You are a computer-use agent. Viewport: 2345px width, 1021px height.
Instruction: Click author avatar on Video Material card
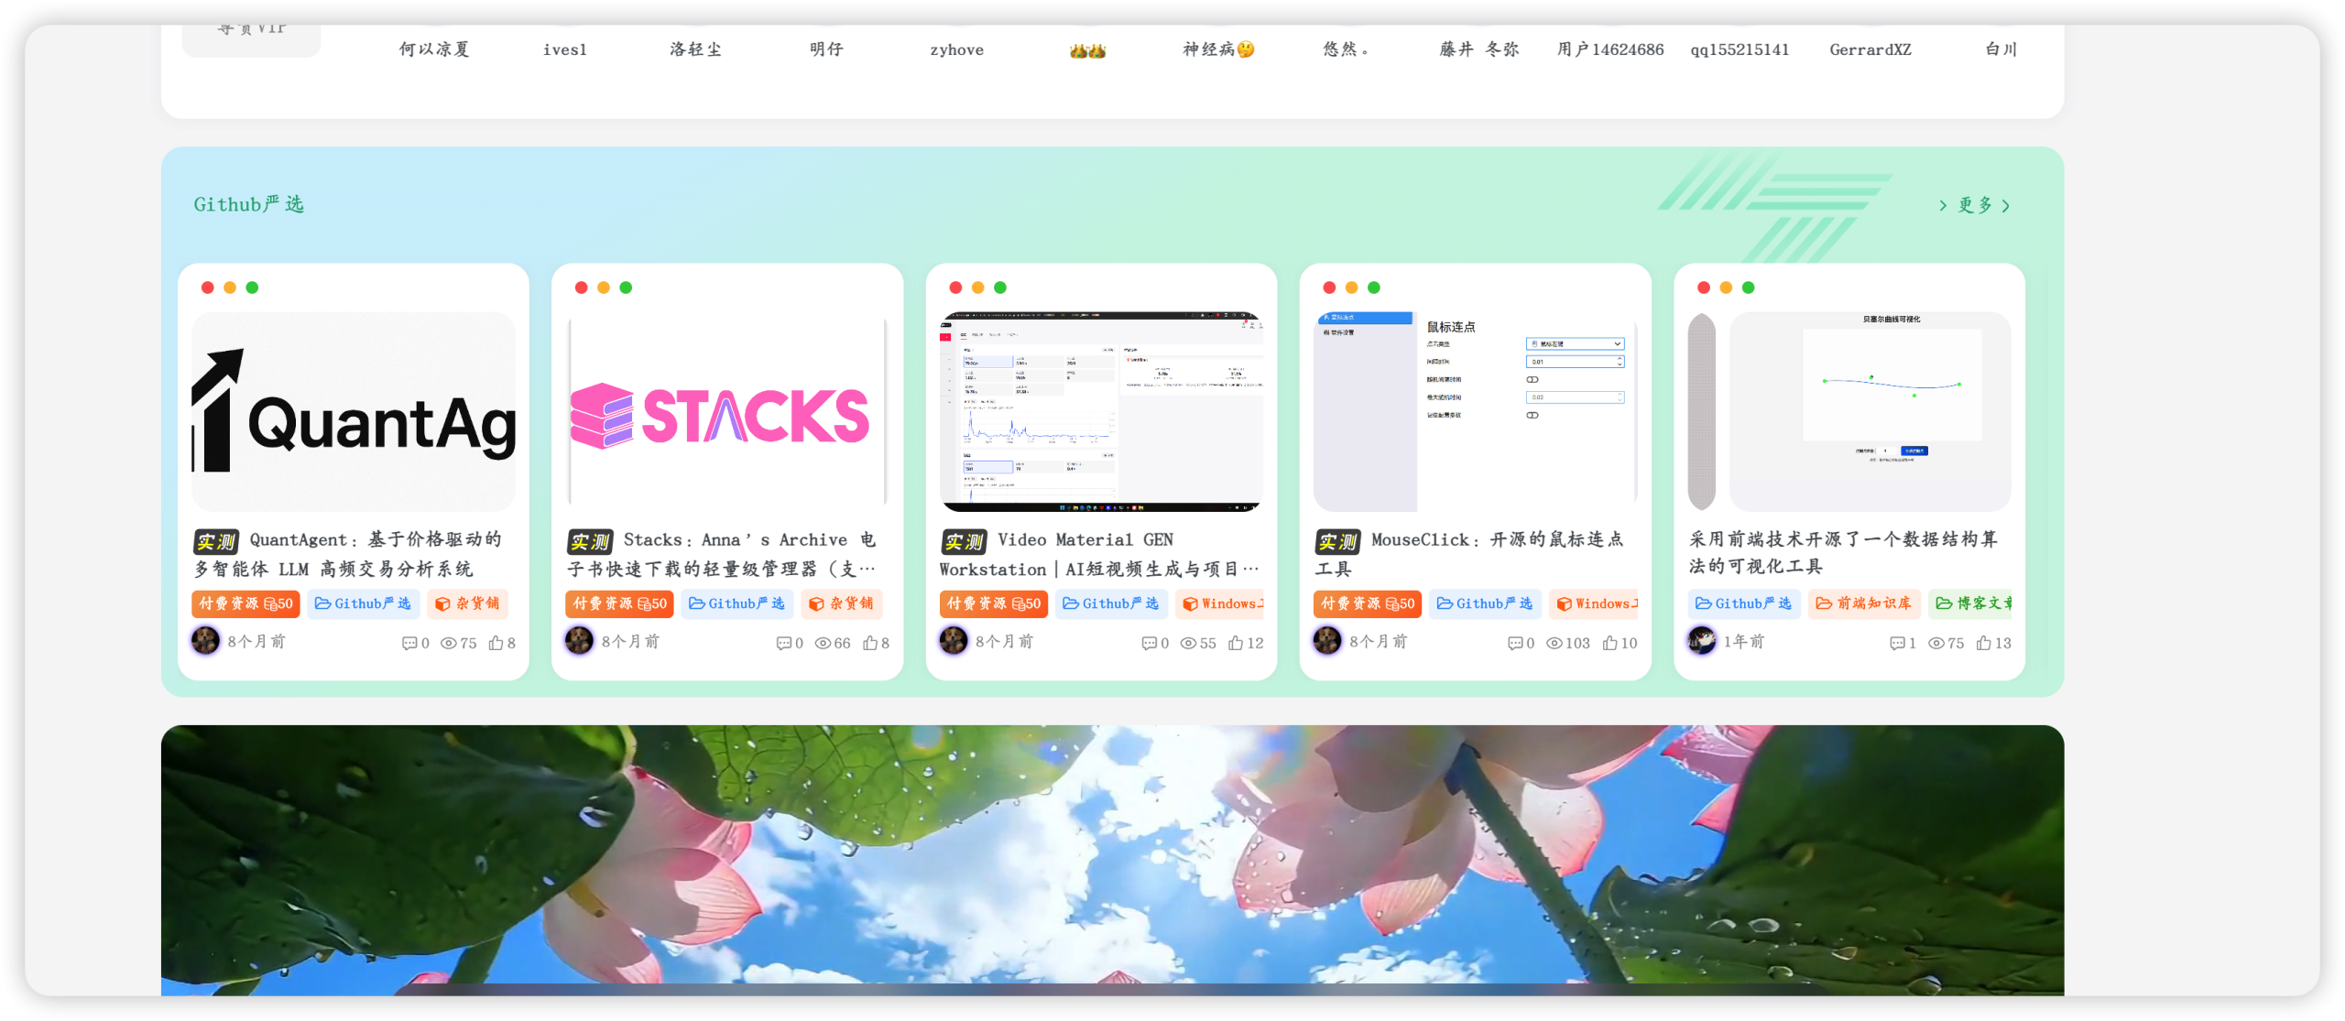click(x=954, y=640)
